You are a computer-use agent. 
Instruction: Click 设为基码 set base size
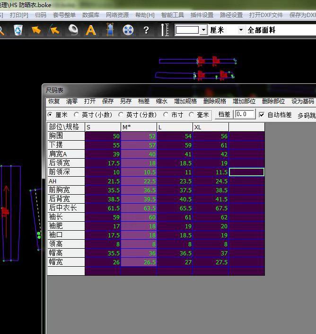coord(303,101)
